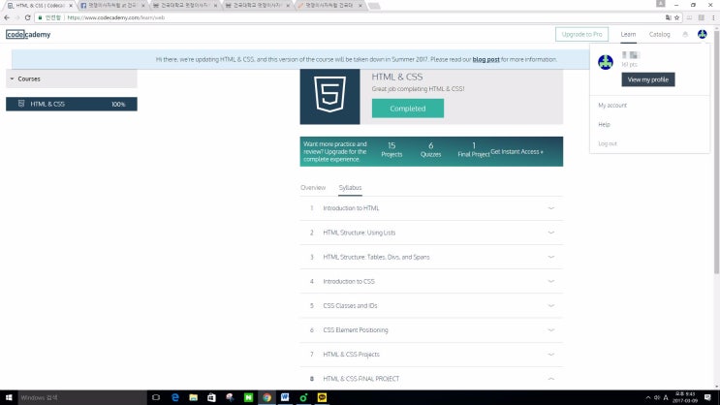Click the profile avatar in header

tap(702, 35)
